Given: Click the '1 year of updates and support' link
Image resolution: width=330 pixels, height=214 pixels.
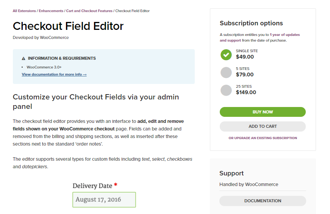Looking at the screenshot, I should point(260,37).
